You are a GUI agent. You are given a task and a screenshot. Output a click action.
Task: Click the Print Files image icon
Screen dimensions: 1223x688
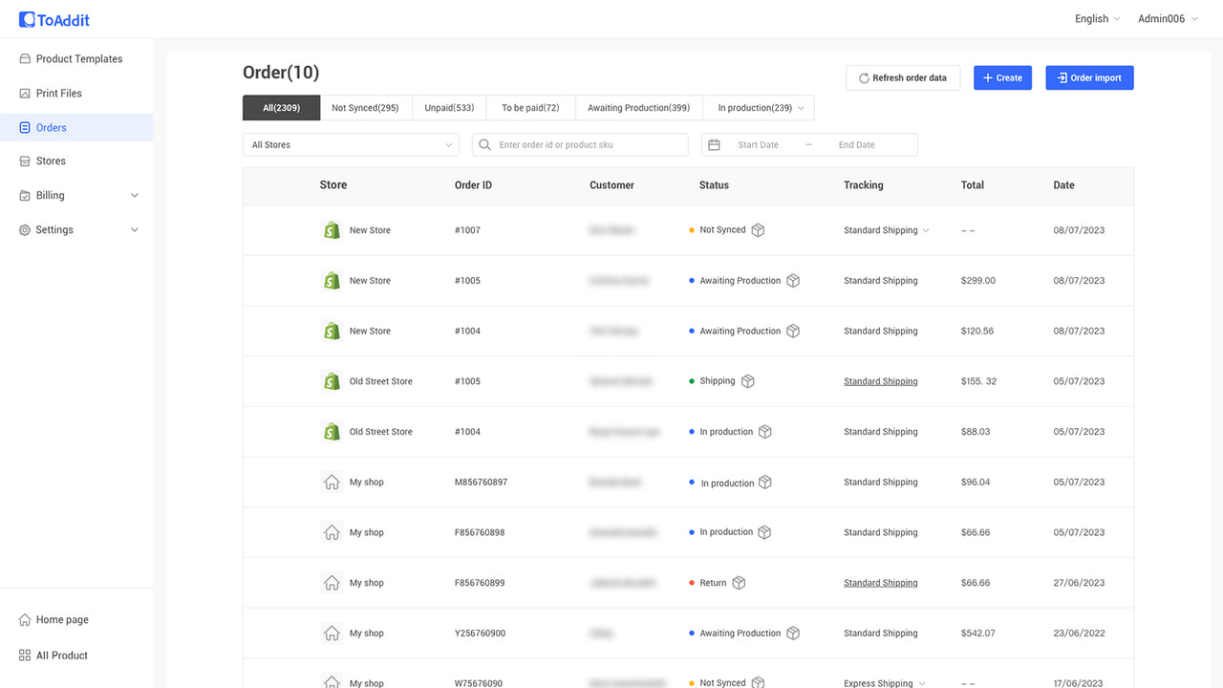25,94
